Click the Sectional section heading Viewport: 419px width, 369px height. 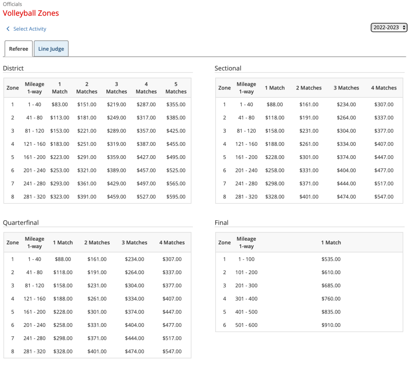(228, 68)
